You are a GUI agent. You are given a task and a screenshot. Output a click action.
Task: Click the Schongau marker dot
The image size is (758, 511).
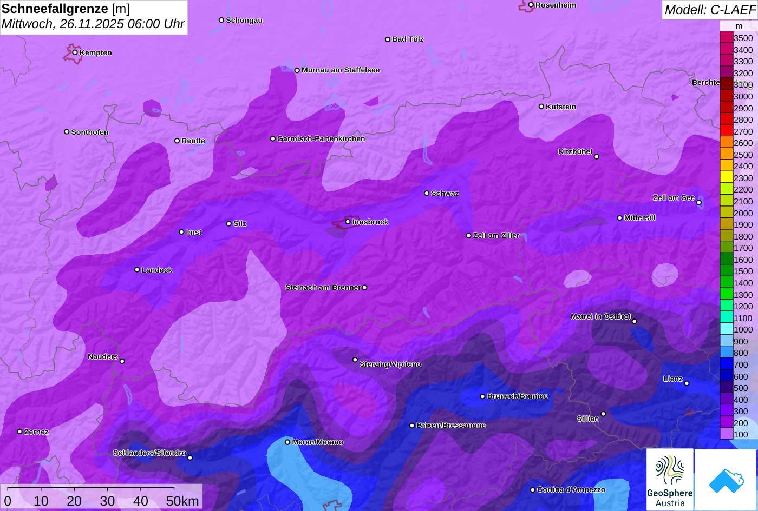point(221,20)
